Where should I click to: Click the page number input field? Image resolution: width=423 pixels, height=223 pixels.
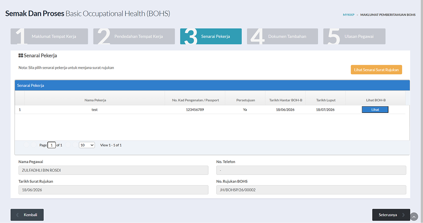click(x=52, y=145)
